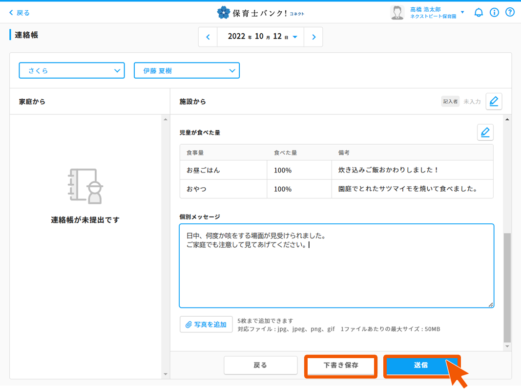The width and height of the screenshot is (521, 391).
Task: Open the help question mark icon
Action: (510, 13)
